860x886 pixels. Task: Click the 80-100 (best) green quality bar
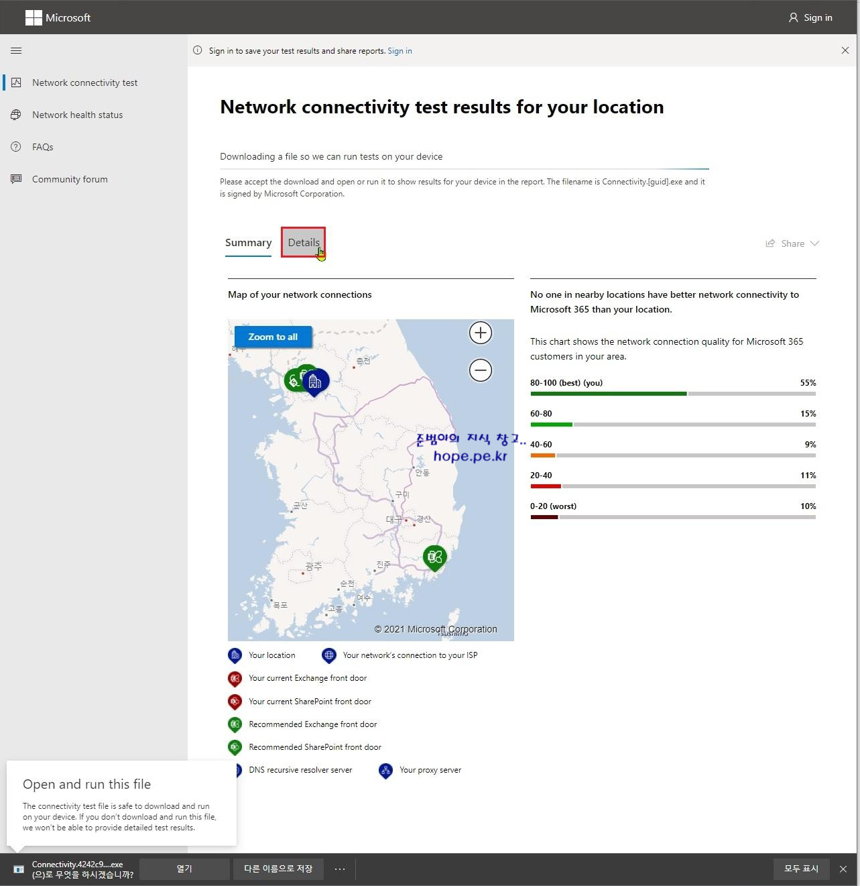608,394
